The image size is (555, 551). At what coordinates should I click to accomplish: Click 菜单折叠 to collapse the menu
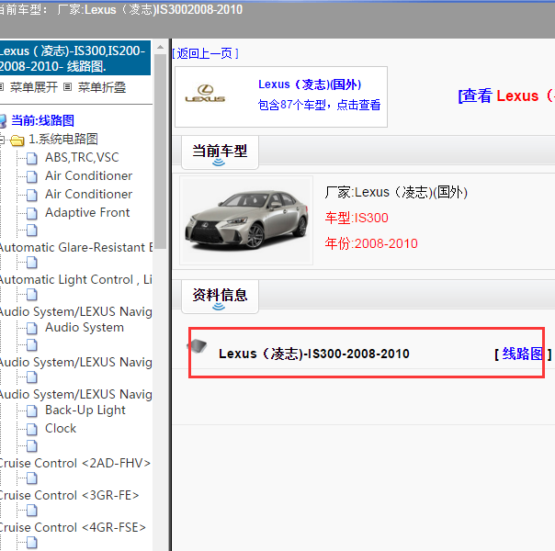(x=102, y=87)
